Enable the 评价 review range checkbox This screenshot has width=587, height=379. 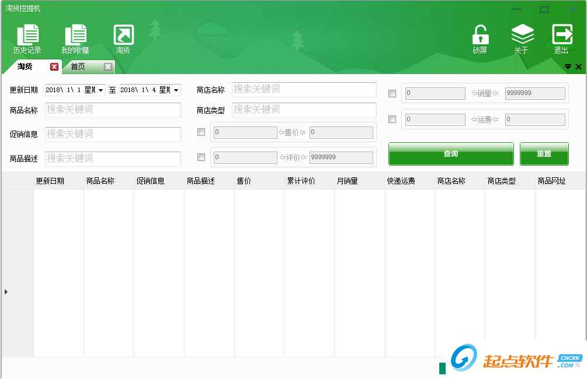point(201,157)
